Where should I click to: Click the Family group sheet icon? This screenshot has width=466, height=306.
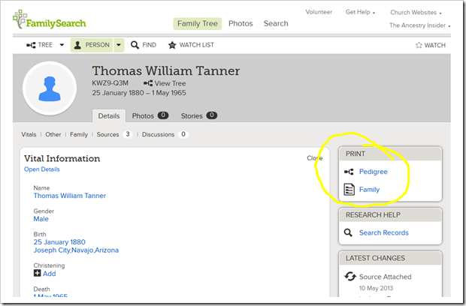[x=349, y=190]
